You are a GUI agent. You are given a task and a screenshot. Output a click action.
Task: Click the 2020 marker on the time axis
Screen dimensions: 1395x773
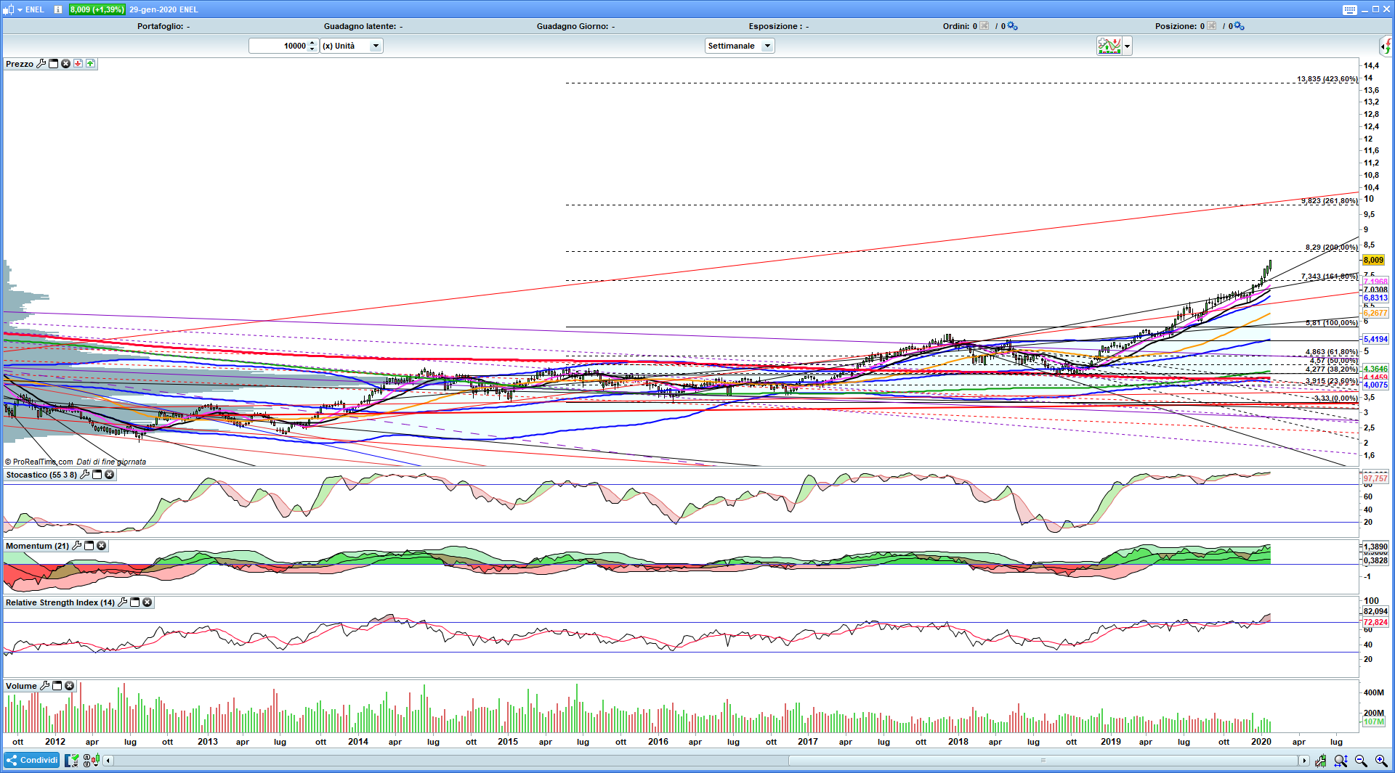1261,742
